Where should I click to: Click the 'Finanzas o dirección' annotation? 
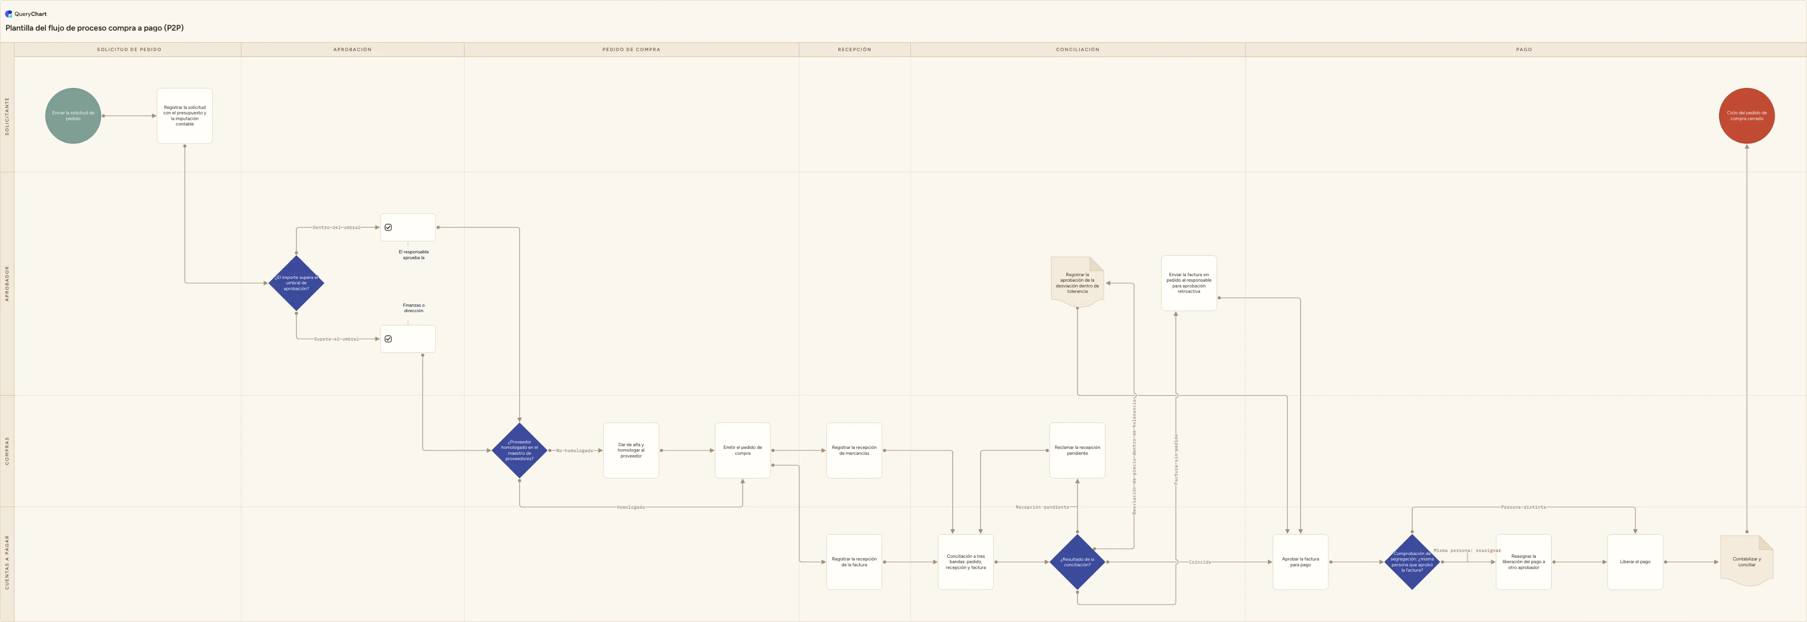[413, 308]
